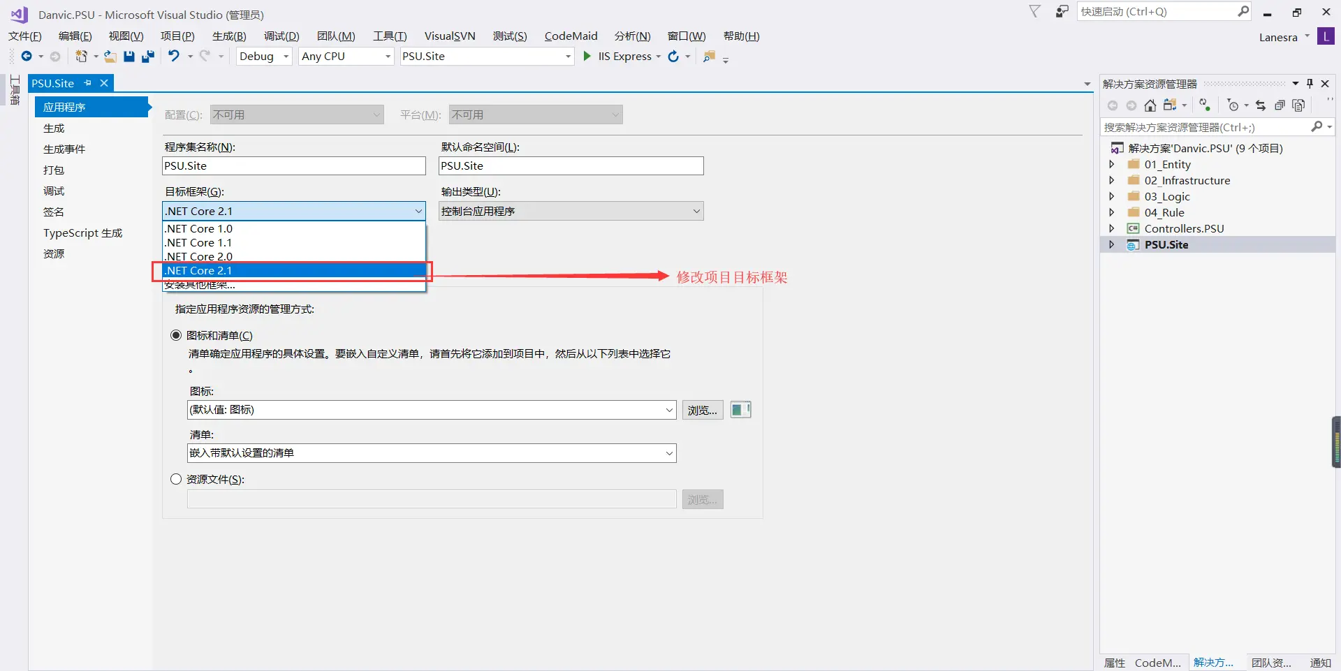
Task: Click the 默认命名空间 input field
Action: tap(571, 165)
